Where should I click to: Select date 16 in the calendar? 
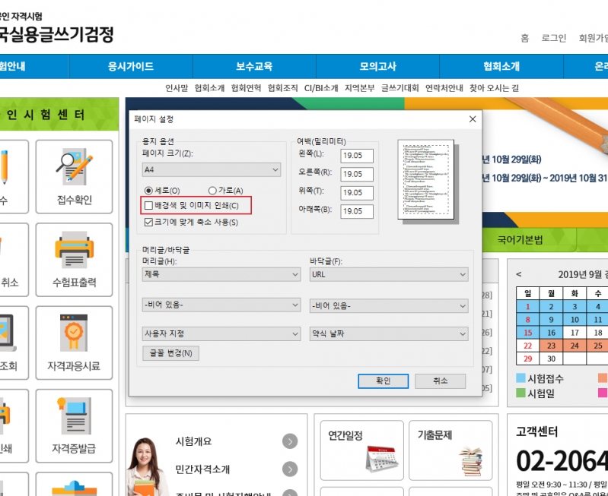tap(551, 333)
